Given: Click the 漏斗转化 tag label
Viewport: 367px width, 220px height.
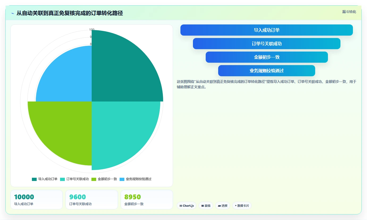Looking at the screenshot, I should point(349,12).
